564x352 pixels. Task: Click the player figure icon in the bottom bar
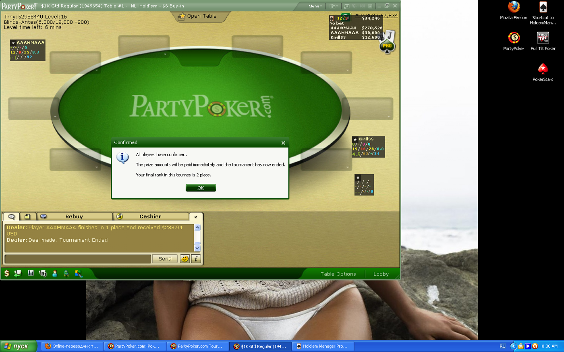(55, 274)
